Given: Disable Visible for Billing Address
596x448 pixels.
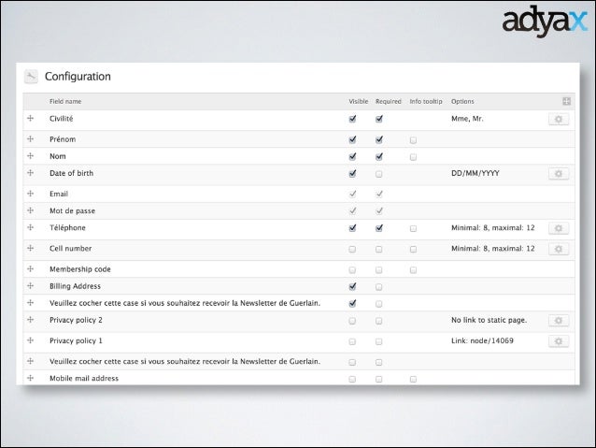Looking at the screenshot, I should 352,286.
